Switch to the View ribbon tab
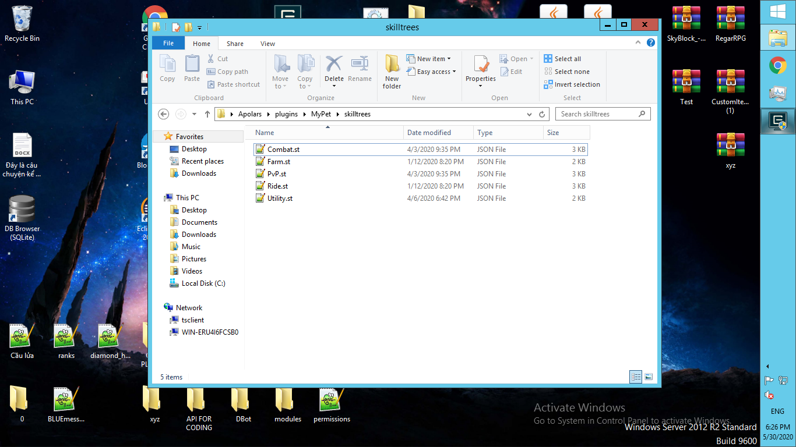Image resolution: width=796 pixels, height=447 pixels. pyautogui.click(x=267, y=44)
